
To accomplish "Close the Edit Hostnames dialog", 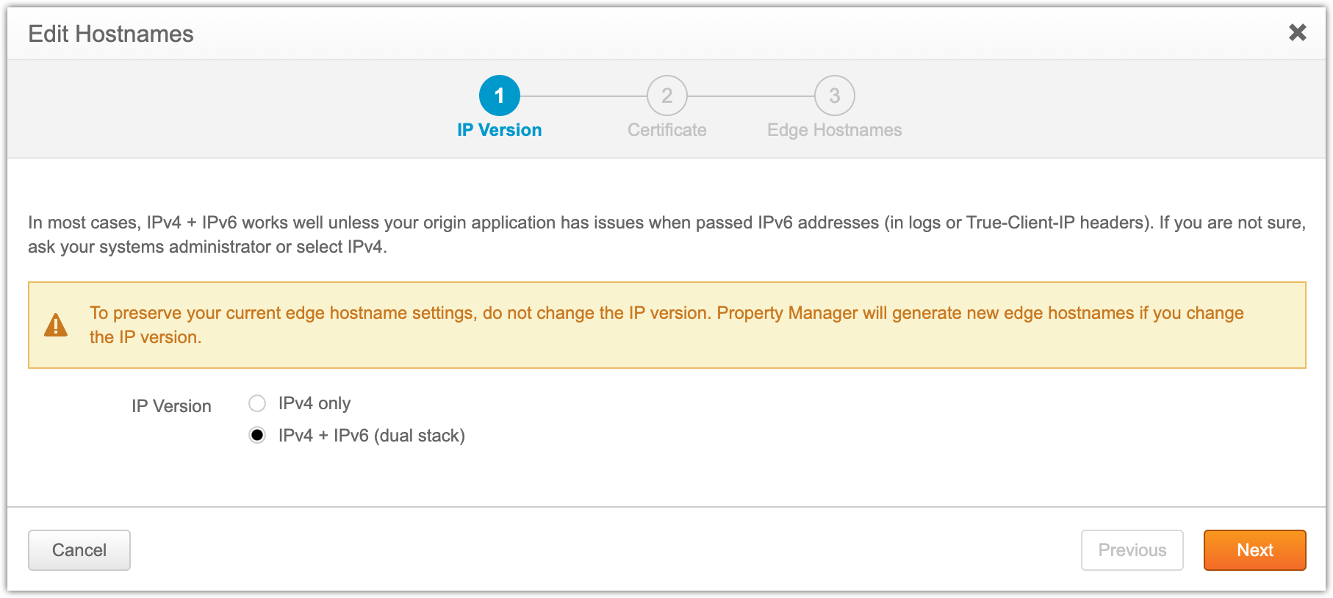I will coord(1297,32).
